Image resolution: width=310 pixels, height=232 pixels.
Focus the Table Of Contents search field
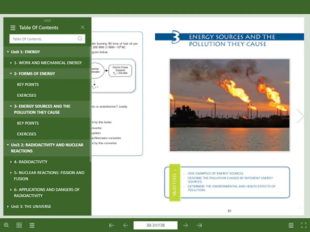coord(47,39)
